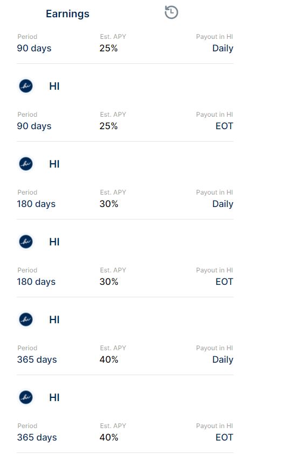Open the earnings history clock icon
Image resolution: width=288 pixels, height=460 pixels.
171,12
